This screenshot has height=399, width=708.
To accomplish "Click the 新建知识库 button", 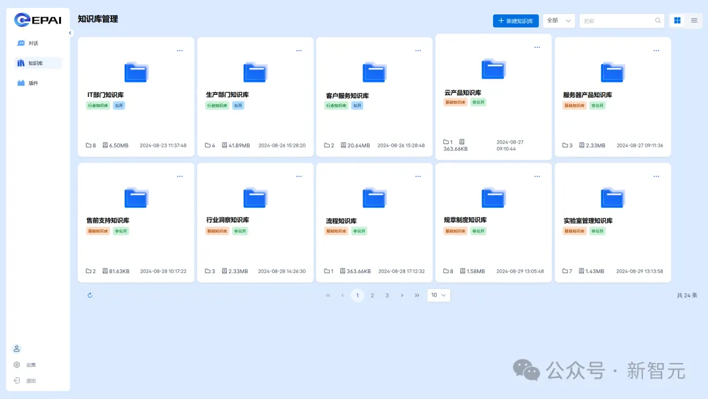I will point(515,21).
